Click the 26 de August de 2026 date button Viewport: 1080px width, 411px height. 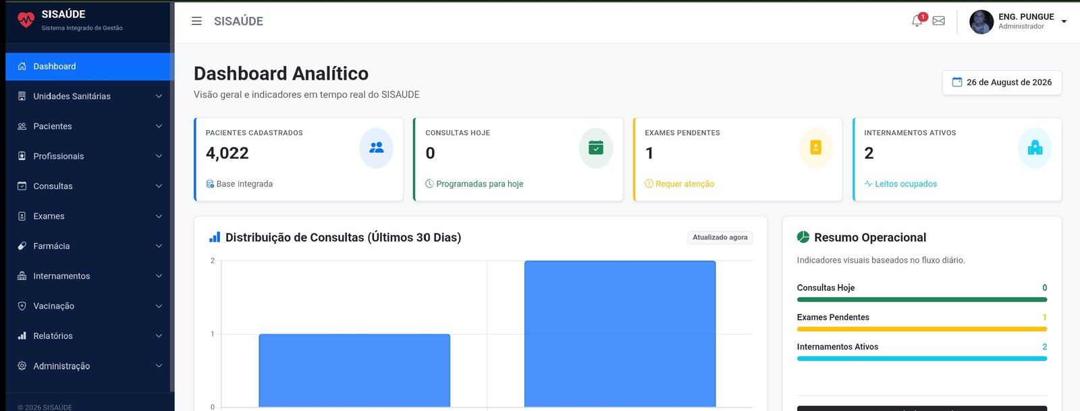[1002, 82]
